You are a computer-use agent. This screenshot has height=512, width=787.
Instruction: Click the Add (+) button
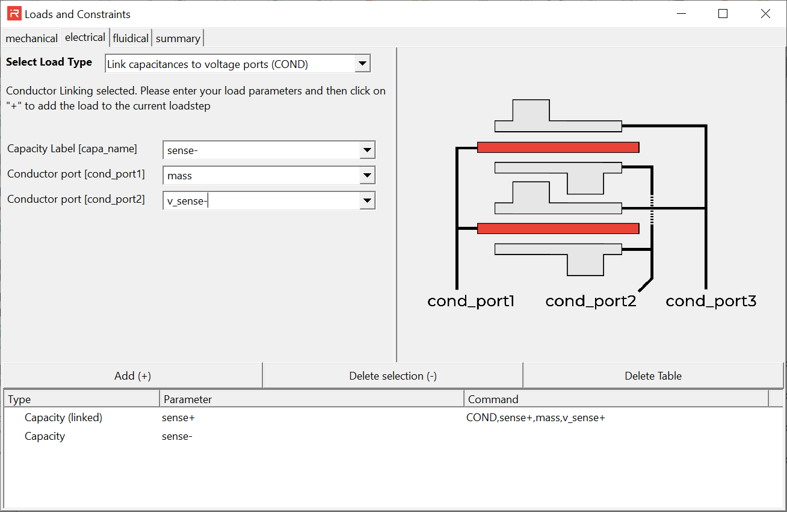(x=132, y=376)
